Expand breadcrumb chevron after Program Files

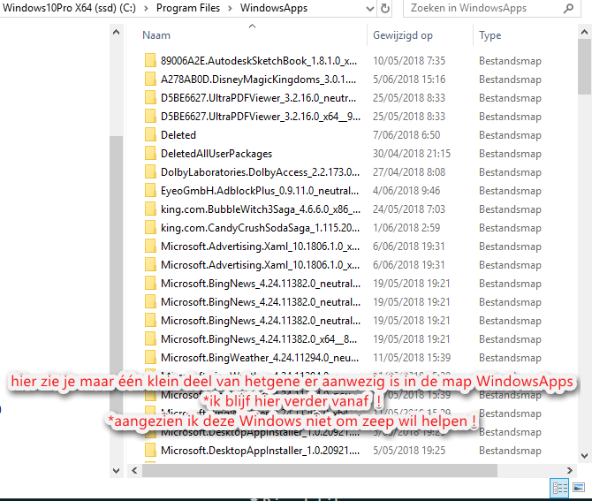pyautogui.click(x=230, y=8)
